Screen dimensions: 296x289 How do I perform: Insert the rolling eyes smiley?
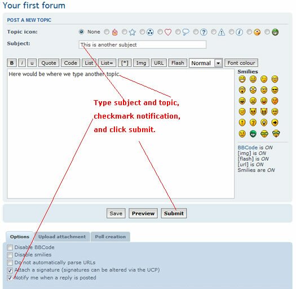(275, 112)
